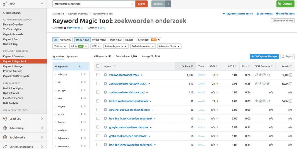Check the 'zoekwoorden onderzoek gratis' row checkbox
Screen dimensions: 297x149
[x=98, y=83]
